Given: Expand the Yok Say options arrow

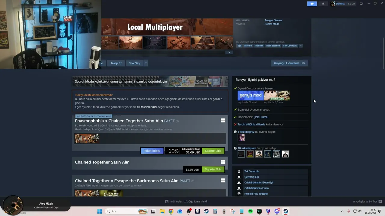Looking at the screenshot, I should (x=146, y=63).
